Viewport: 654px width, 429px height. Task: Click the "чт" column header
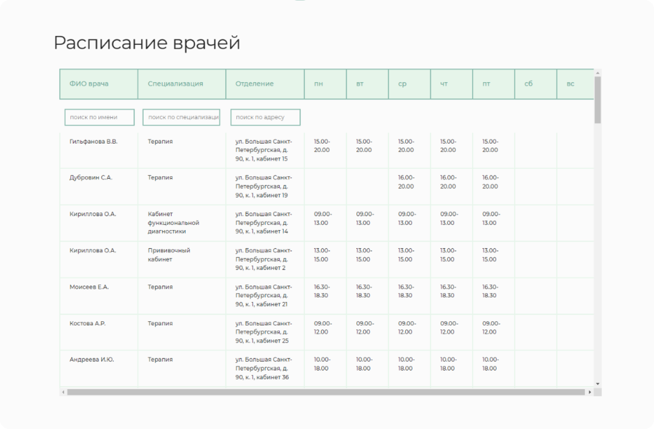(452, 84)
